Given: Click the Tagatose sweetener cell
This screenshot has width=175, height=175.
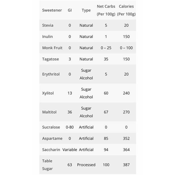Looking at the screenshot, I should point(50,59).
